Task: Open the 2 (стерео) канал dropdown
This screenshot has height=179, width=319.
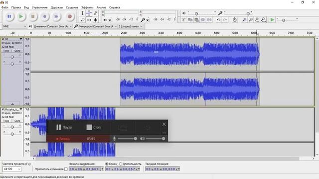Action: tap(131, 26)
